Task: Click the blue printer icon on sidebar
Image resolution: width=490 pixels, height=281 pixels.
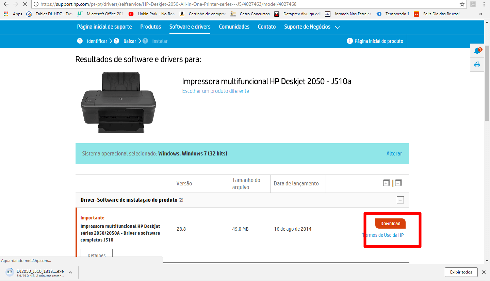Action: click(x=477, y=64)
